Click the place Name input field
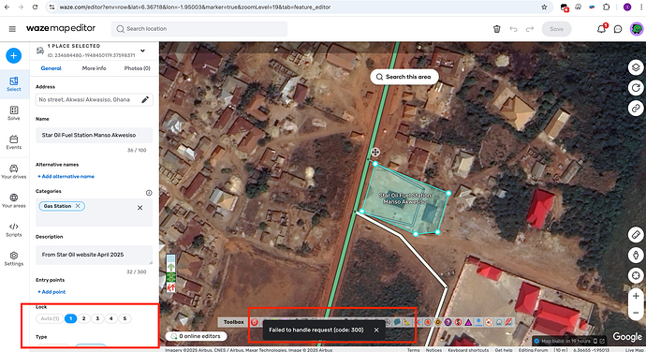The width and height of the screenshot is (646, 352). pyautogui.click(x=94, y=135)
